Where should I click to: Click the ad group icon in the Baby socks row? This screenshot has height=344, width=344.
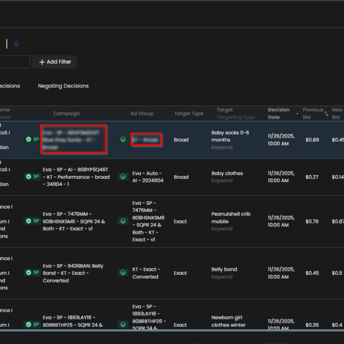click(123, 139)
